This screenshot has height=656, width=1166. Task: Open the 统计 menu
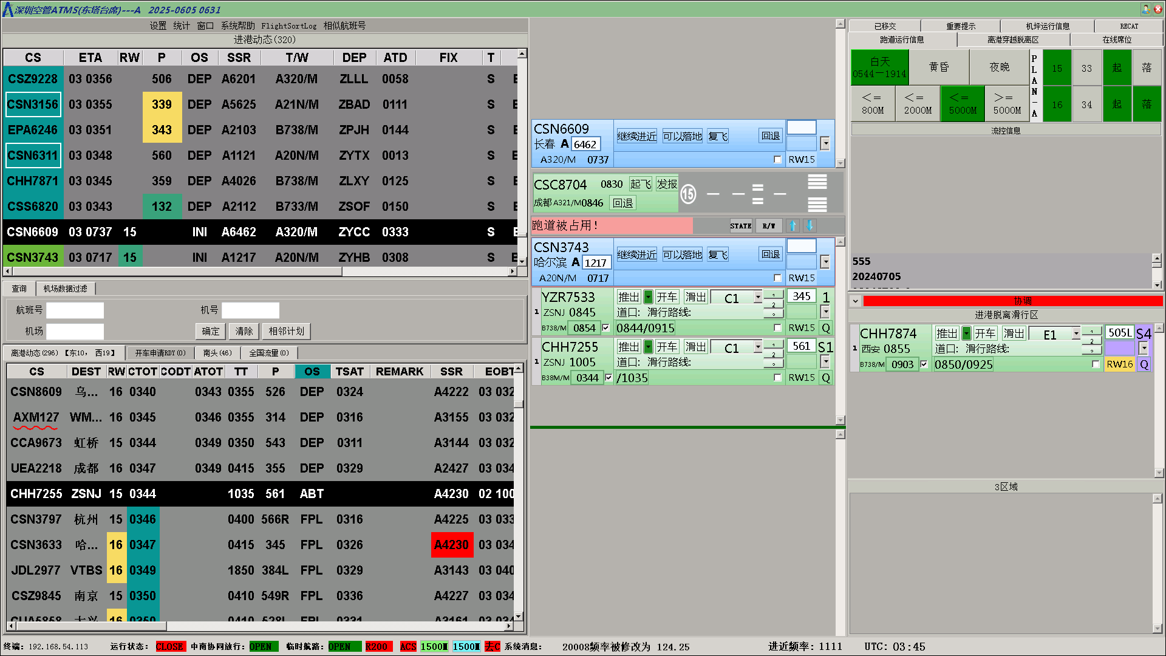(x=181, y=26)
